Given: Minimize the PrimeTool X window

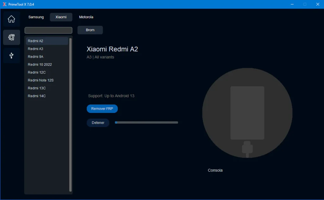Looking at the screenshot, I should (x=292, y=4).
